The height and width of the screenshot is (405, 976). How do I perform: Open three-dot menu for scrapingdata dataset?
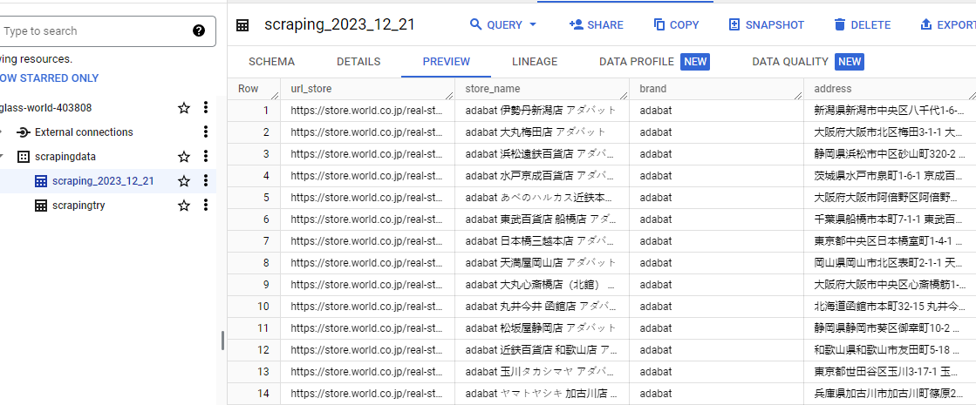206,157
